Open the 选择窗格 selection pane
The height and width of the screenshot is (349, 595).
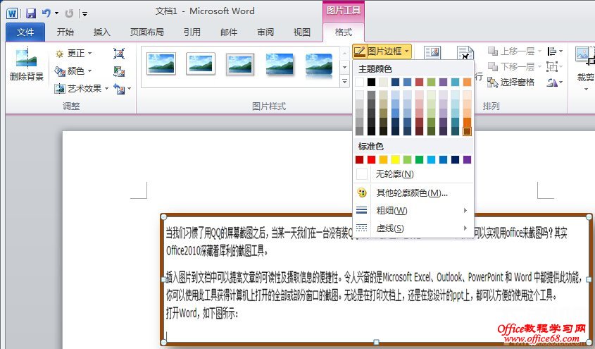tap(511, 82)
